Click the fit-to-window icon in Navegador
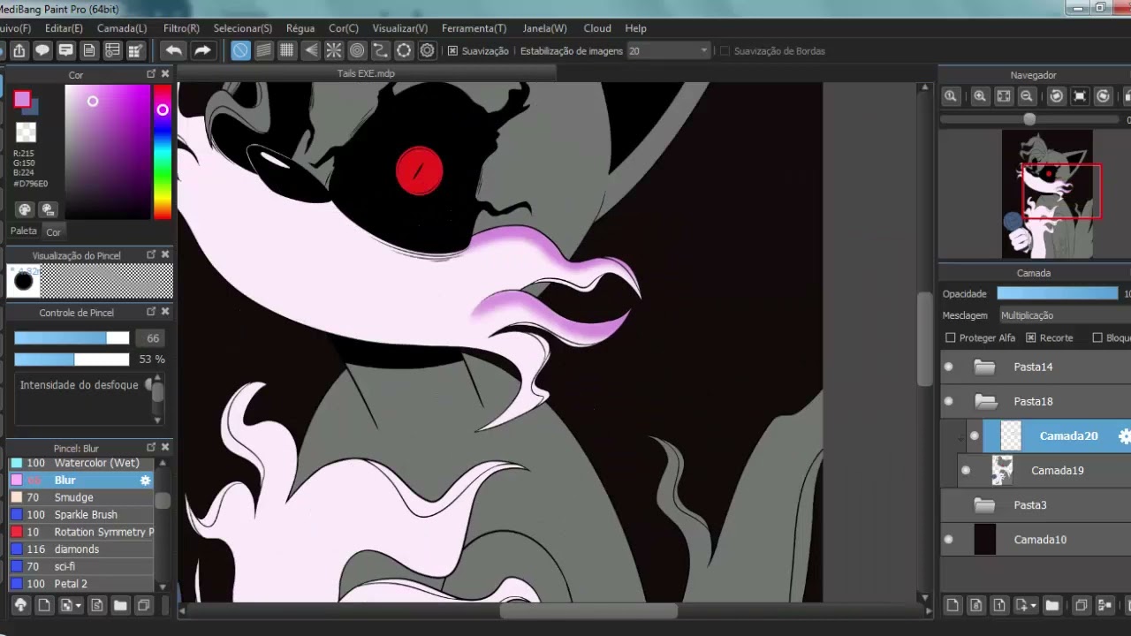 click(x=1004, y=96)
